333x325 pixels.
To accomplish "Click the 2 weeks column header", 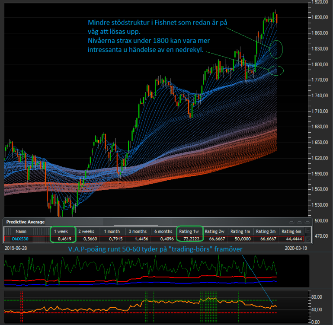I will click(x=86, y=231).
